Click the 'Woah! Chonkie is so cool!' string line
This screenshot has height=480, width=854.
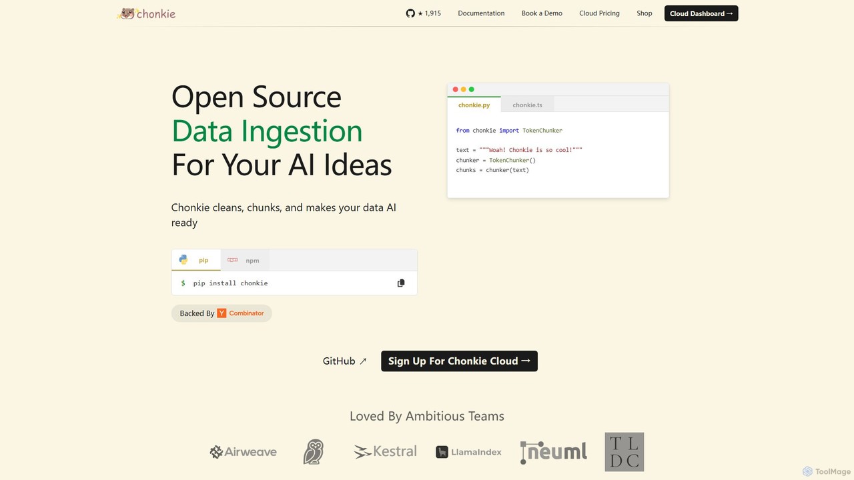pos(519,150)
